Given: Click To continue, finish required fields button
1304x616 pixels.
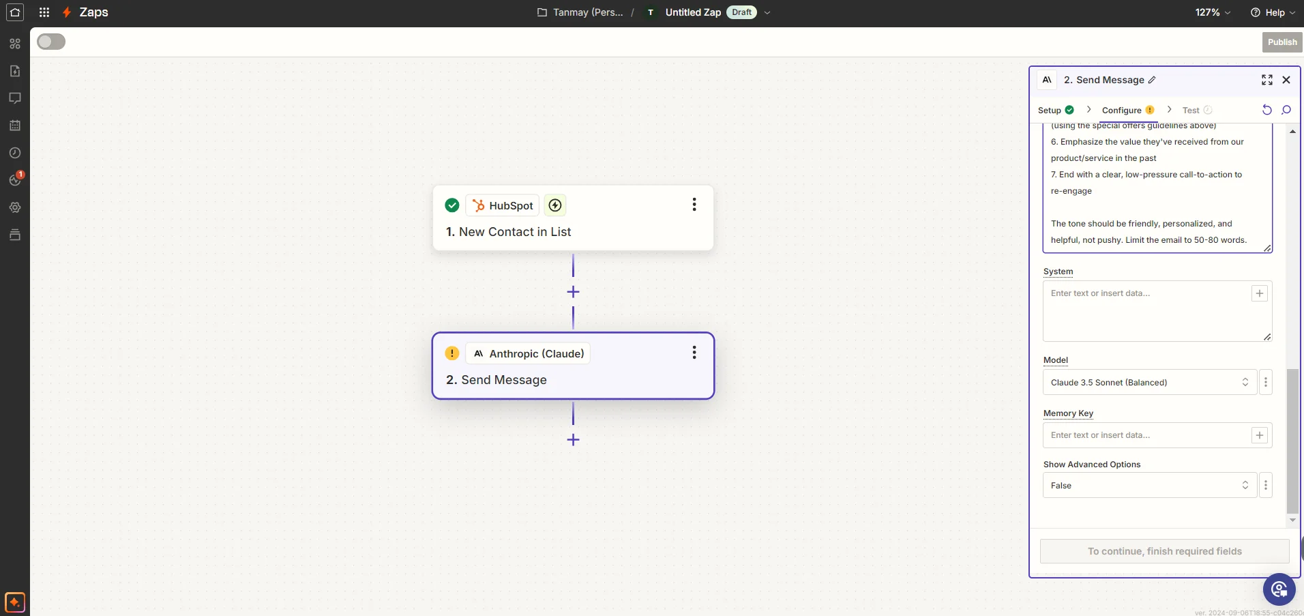Looking at the screenshot, I should point(1165,551).
